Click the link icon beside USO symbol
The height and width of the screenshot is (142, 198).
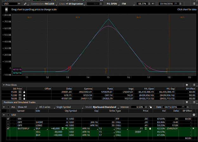[25, 4]
